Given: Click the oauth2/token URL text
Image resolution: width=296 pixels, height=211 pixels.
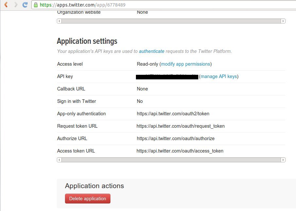Looking at the screenshot, I should (x=173, y=114).
